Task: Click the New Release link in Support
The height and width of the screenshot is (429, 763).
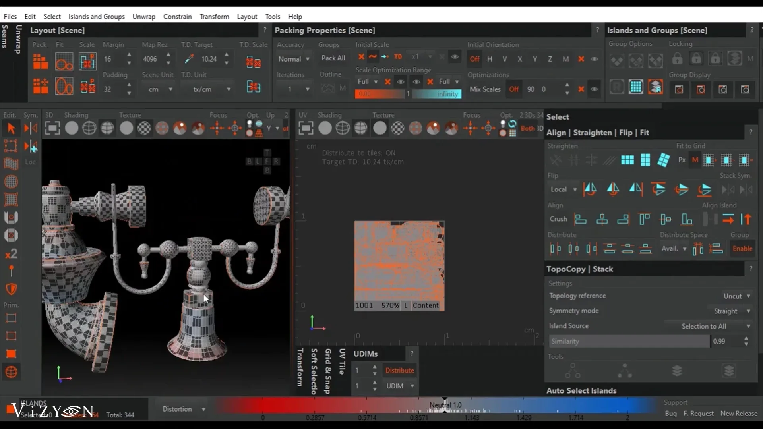Action: pos(739,414)
